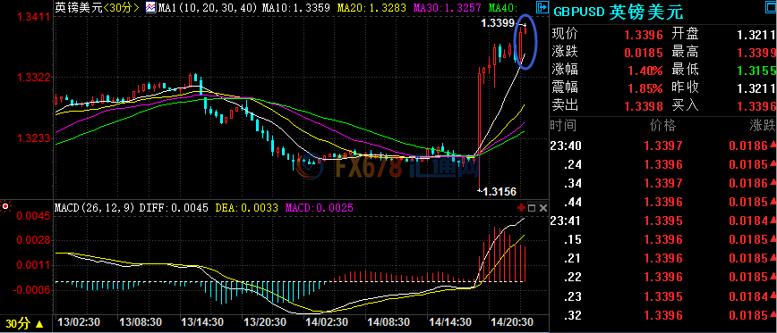Open MA1(10,20,30,40) indicator settings
777x333 pixels.
tap(207, 7)
